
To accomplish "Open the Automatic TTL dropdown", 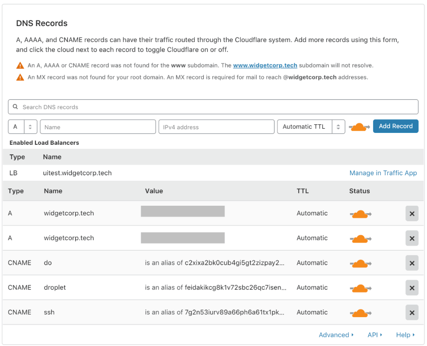I will 311,127.
